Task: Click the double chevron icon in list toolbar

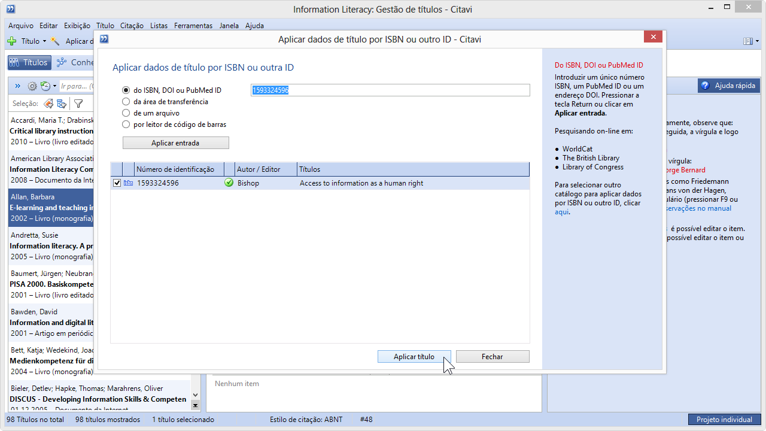Action: pos(17,86)
